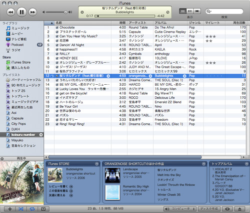Reverse sort order via track number arrow

pyautogui.click(x=51, y=23)
